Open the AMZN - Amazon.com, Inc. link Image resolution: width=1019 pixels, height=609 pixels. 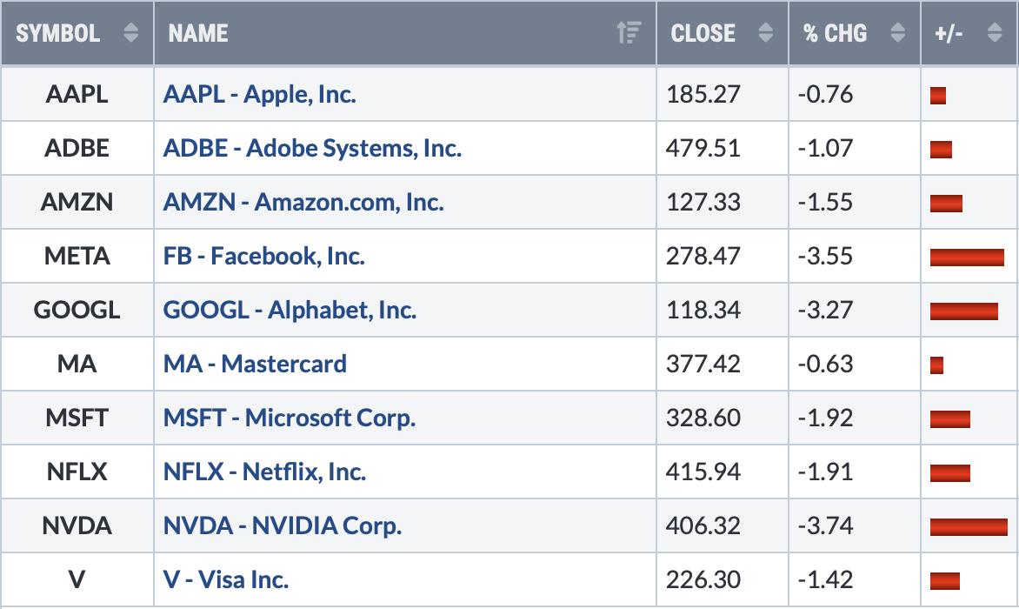(303, 202)
